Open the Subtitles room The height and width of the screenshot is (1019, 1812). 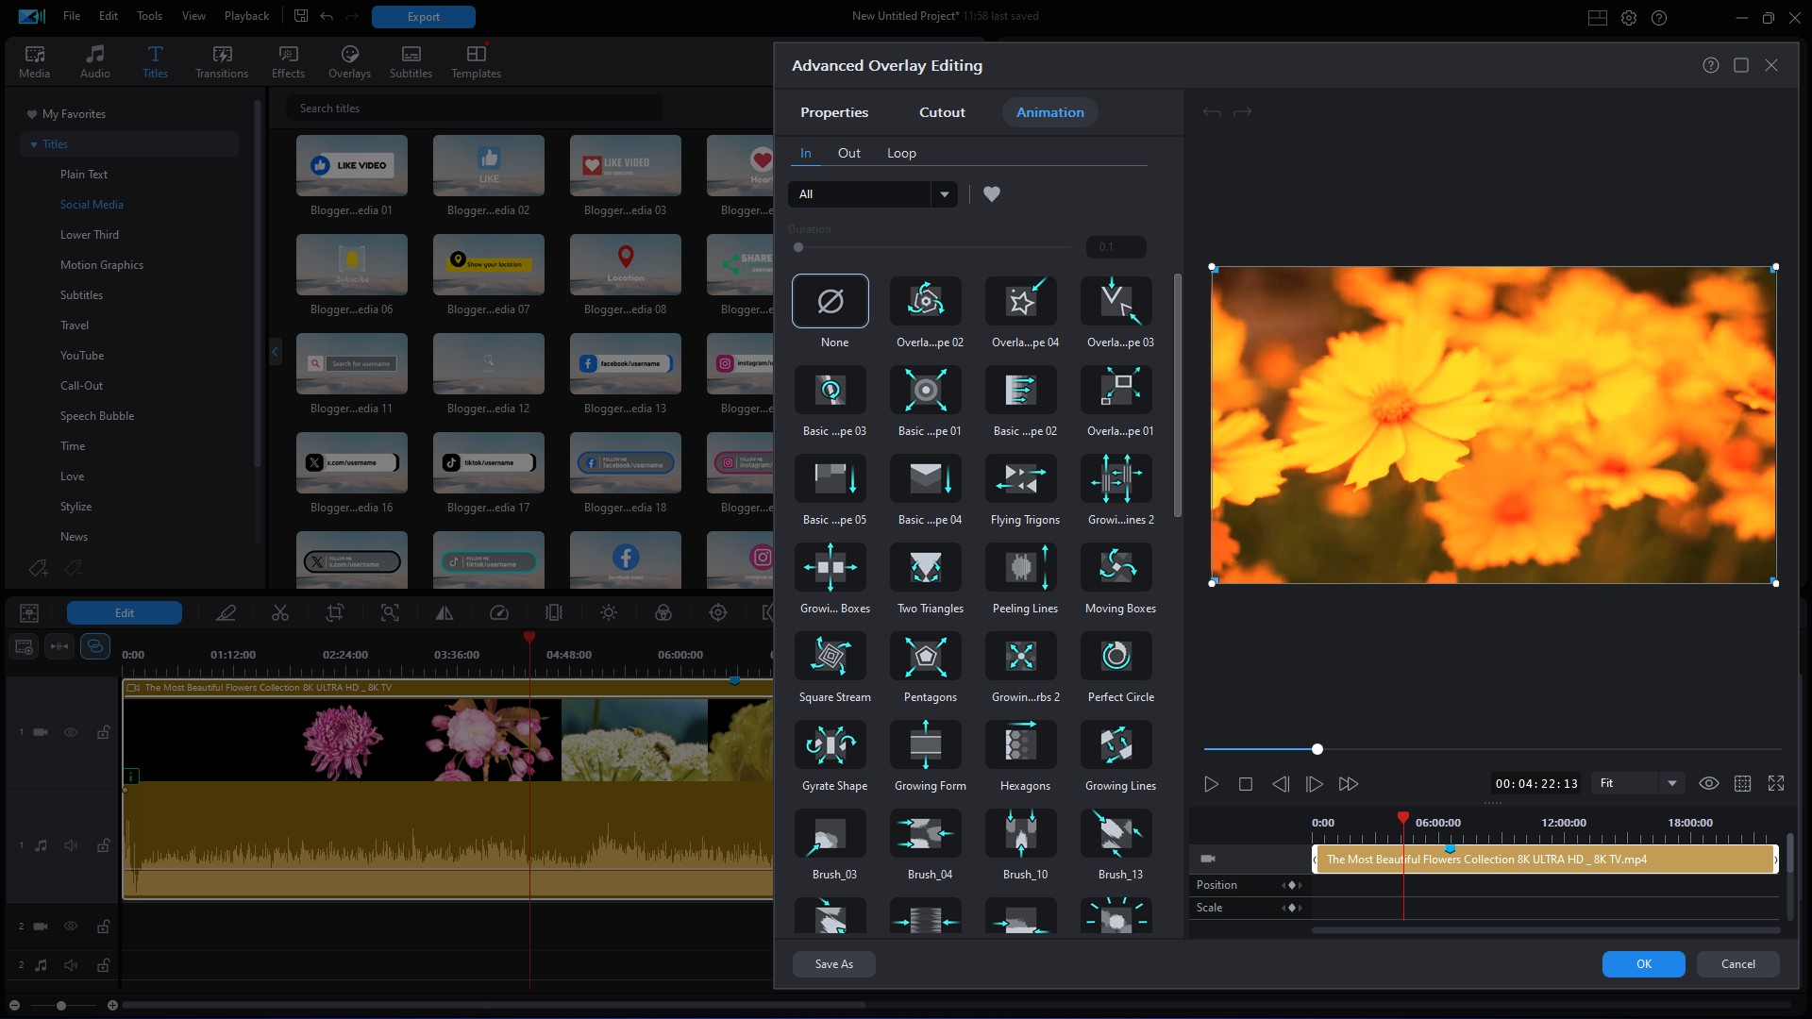411,61
